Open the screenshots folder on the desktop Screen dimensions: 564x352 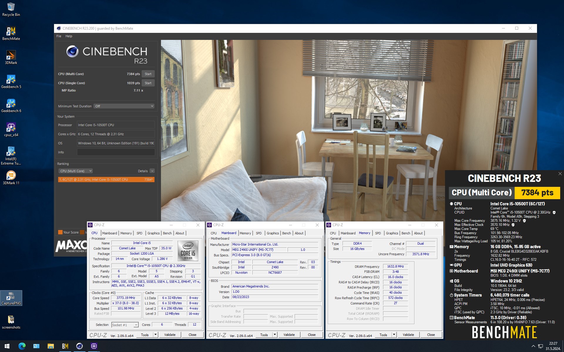point(11,322)
